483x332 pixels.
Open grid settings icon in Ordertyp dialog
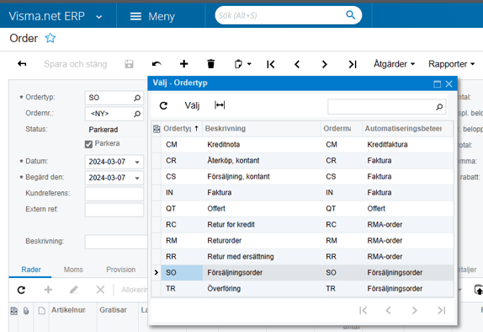pyautogui.click(x=157, y=129)
